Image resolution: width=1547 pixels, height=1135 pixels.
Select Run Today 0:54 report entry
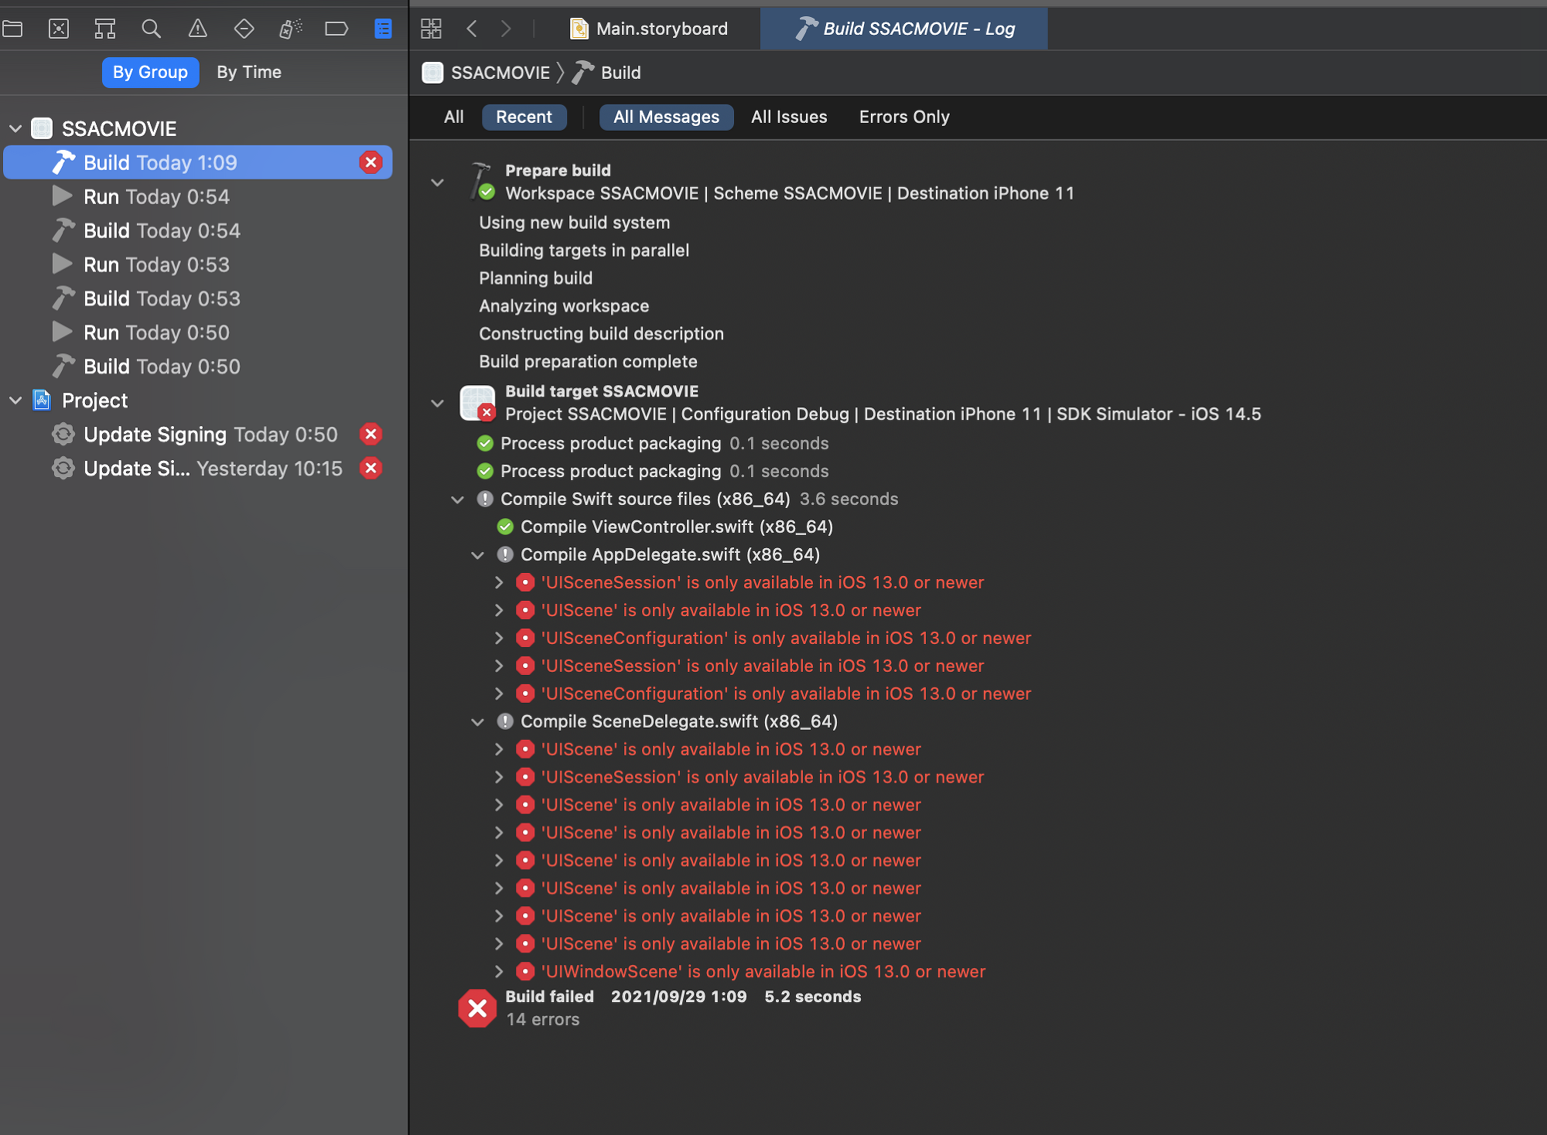tap(156, 197)
